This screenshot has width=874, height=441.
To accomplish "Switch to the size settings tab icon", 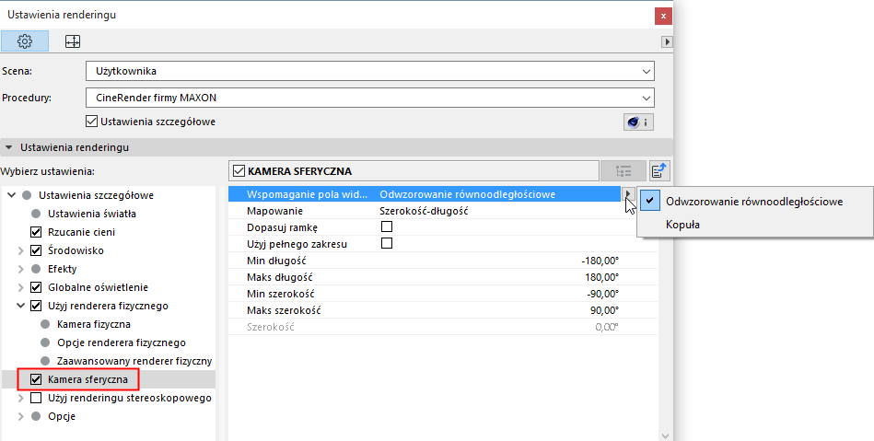I will pos(73,41).
